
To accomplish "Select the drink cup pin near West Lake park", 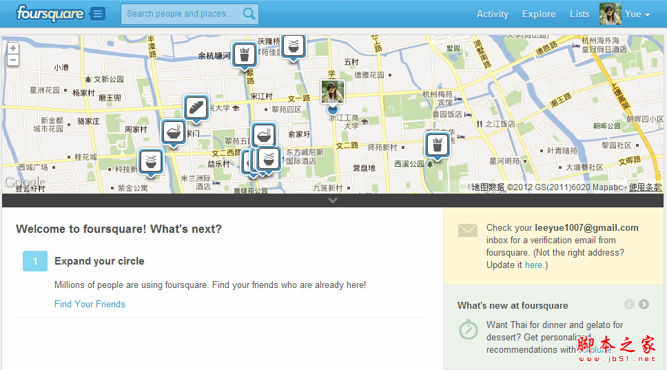I will [436, 145].
